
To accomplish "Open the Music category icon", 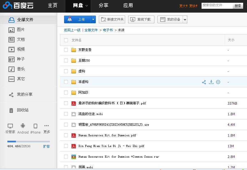I will pyautogui.click(x=11, y=69).
